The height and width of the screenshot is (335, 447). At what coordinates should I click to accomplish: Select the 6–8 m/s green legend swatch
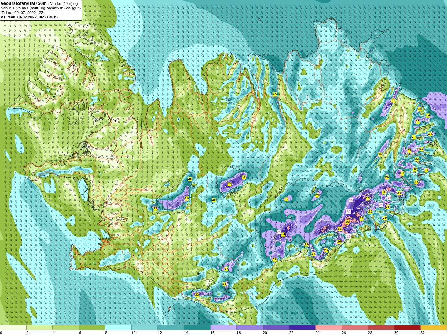point(92,327)
